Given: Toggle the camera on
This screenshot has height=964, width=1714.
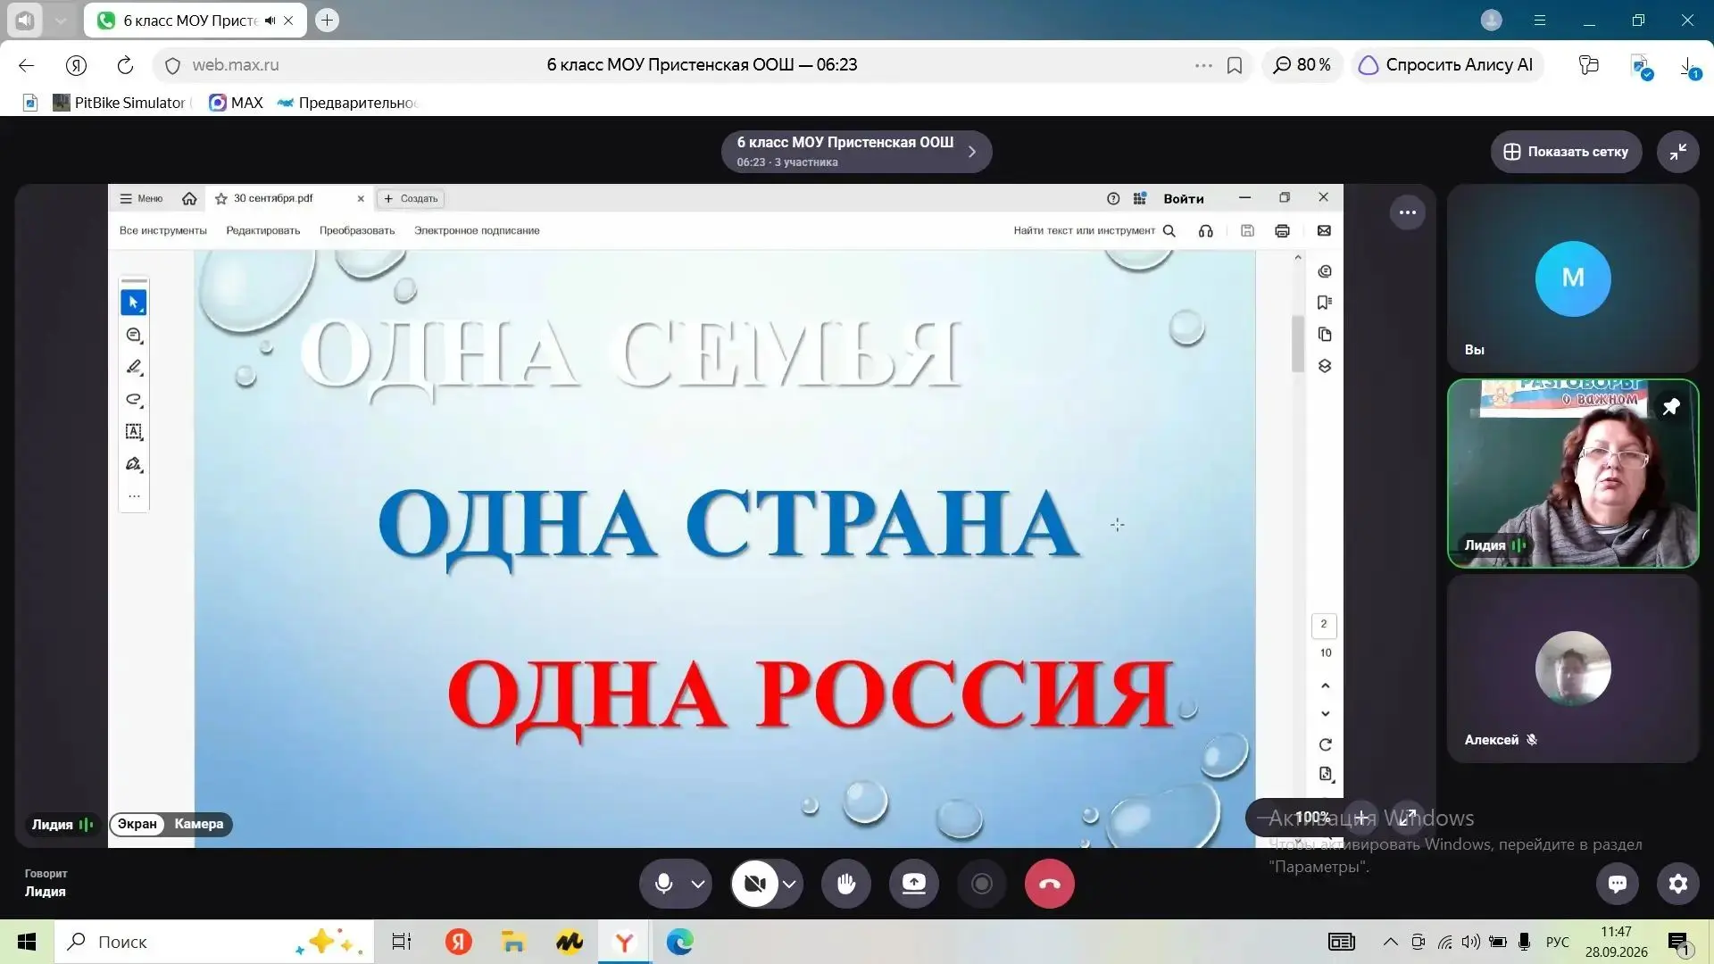Looking at the screenshot, I should click(754, 884).
